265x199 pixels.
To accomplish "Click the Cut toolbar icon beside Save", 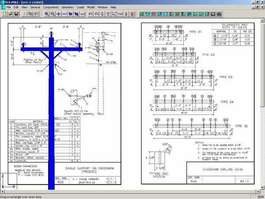I will [24, 14].
